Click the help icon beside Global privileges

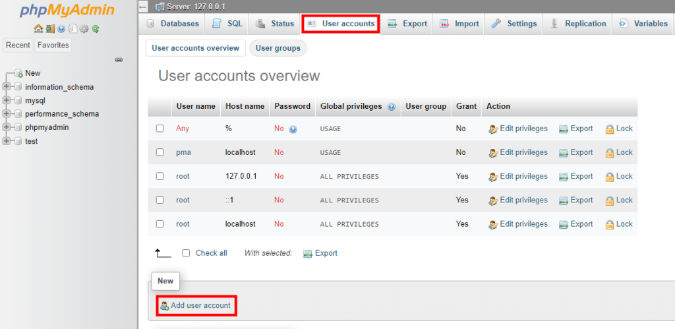click(x=392, y=107)
